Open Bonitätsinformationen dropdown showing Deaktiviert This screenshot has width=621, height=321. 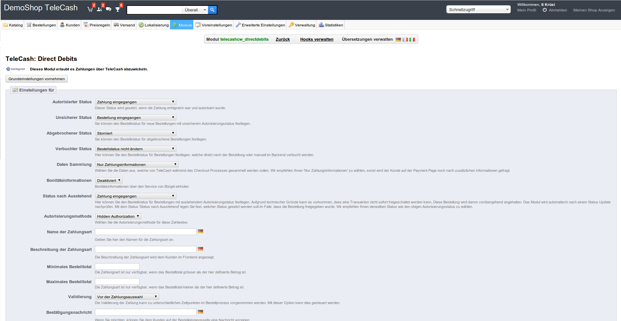coord(109,181)
